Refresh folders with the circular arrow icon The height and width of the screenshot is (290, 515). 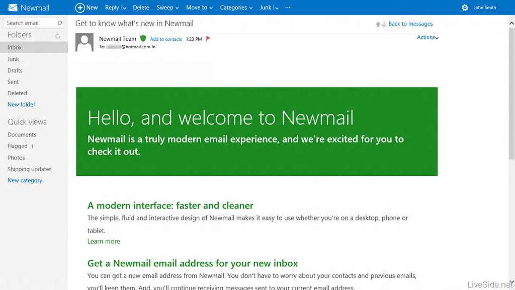58,36
